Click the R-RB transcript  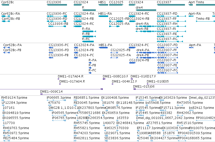coord(86,34)
